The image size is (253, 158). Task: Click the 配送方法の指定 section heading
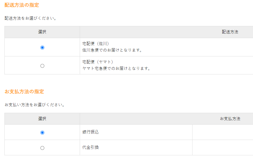click(22, 5)
